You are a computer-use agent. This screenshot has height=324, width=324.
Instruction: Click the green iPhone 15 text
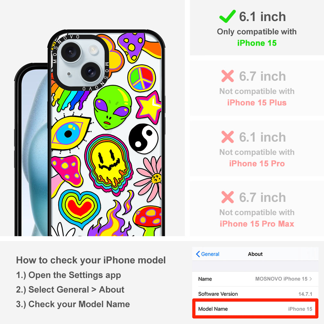point(257,43)
